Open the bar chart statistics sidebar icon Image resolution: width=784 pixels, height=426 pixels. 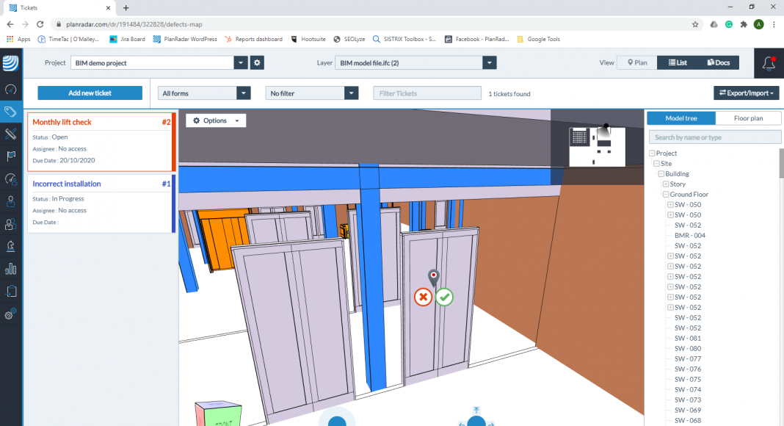[x=10, y=269]
